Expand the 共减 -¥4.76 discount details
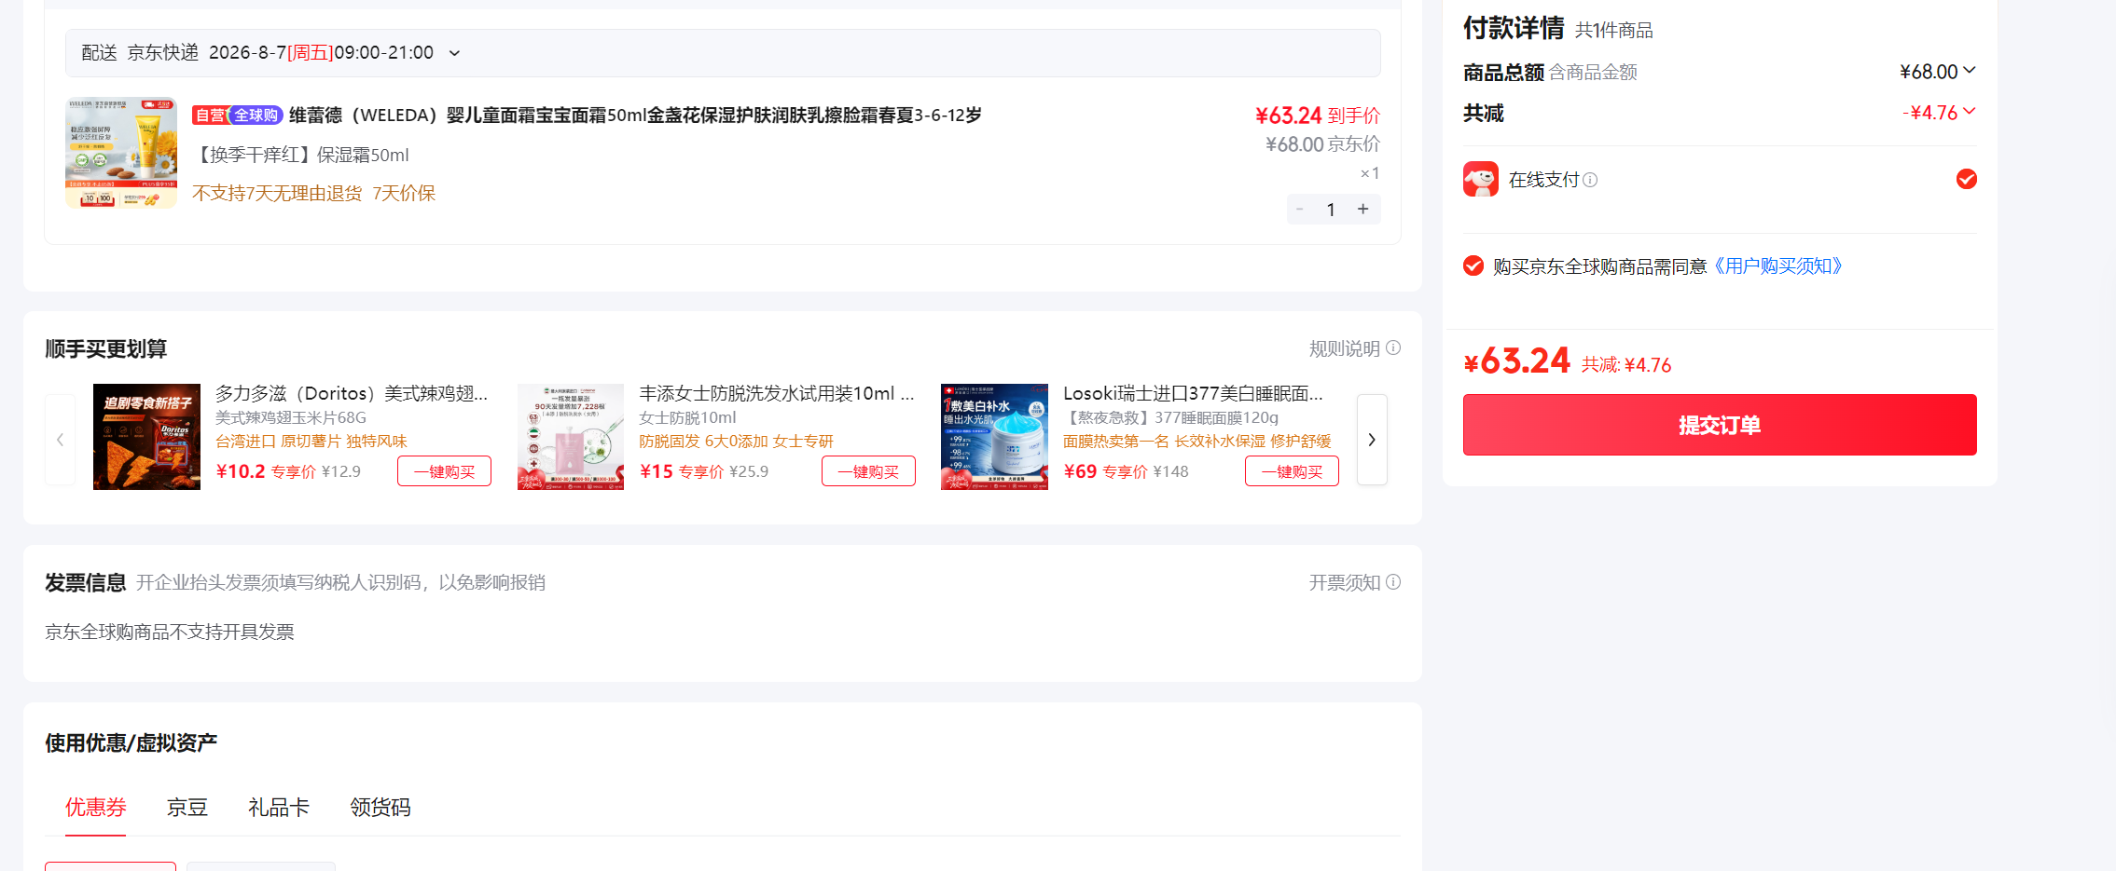Viewport: 2116px width, 871px height. click(x=1970, y=112)
